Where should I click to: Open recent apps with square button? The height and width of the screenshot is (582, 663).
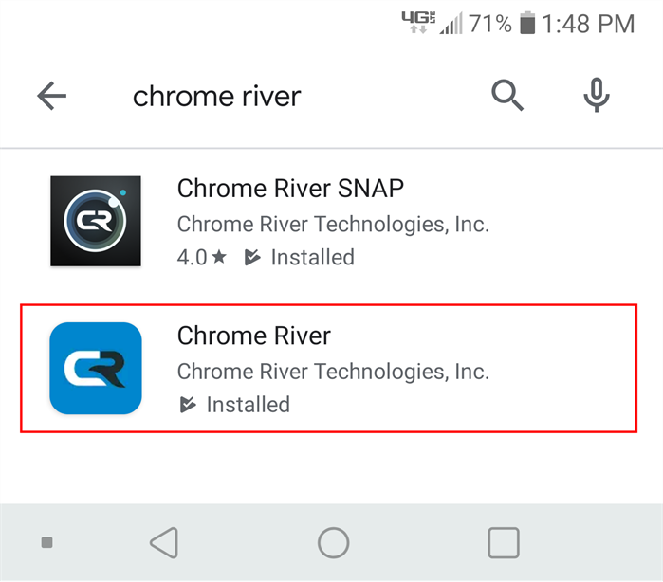pyautogui.click(x=504, y=543)
